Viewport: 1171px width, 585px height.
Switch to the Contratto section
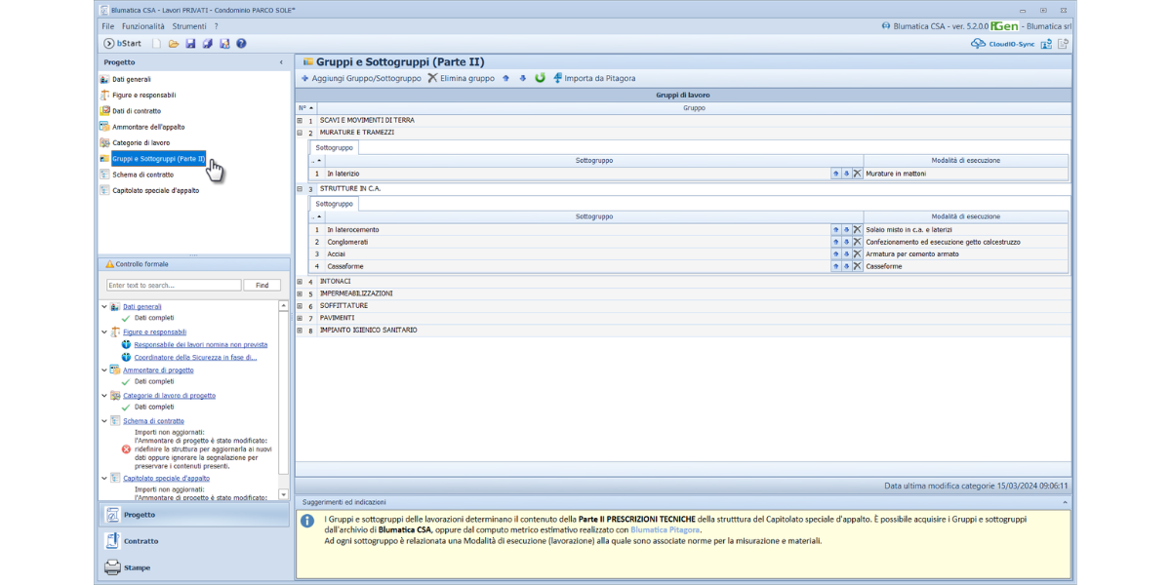[141, 541]
